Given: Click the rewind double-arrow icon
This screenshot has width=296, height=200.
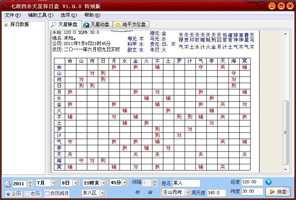Looking at the screenshot, I should tap(137, 192).
